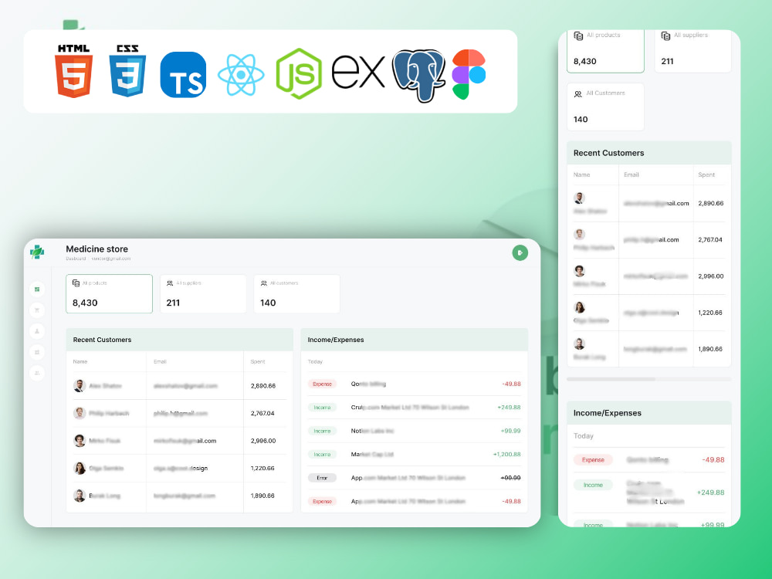
Task: Click the 'Email' column header in desktop table
Action: [x=160, y=361]
